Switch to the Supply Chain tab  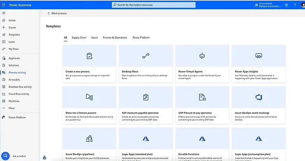[79, 38]
